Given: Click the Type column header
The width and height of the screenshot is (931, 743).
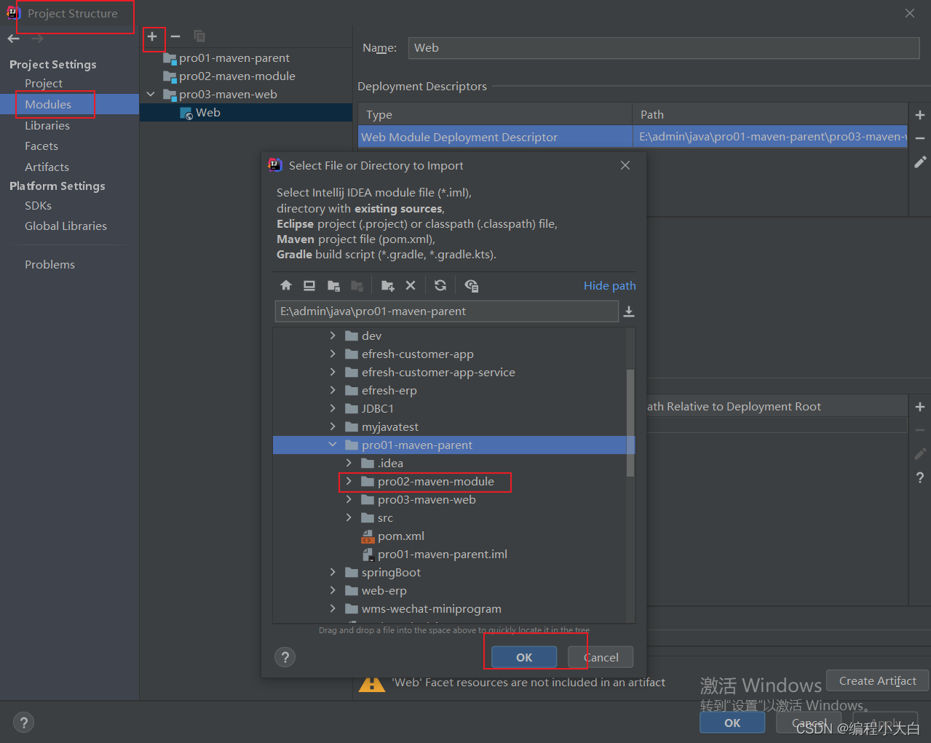Looking at the screenshot, I should pyautogui.click(x=496, y=115).
